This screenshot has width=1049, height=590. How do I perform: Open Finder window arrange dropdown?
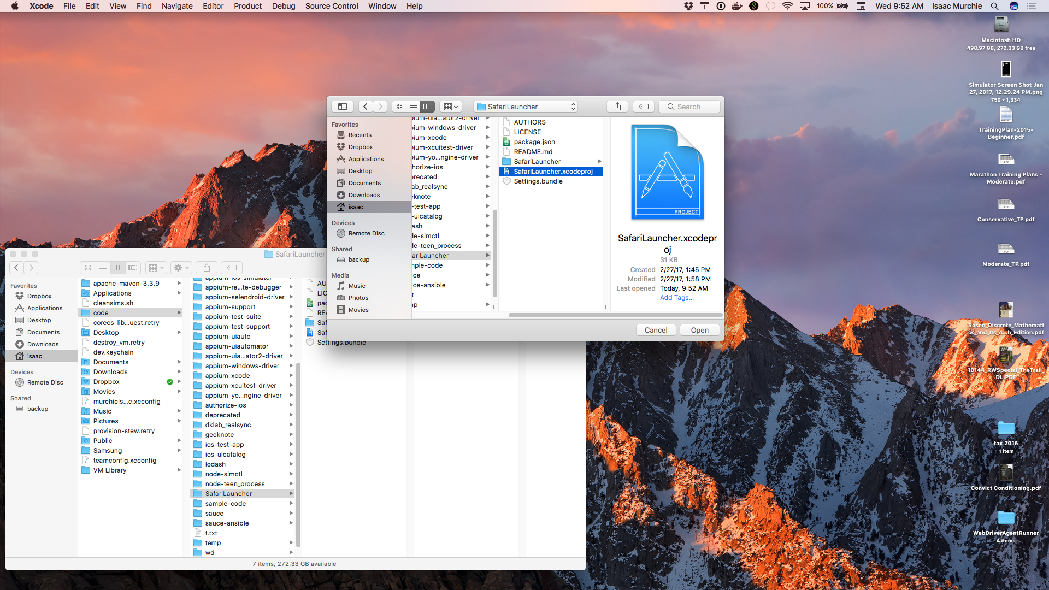pos(156,268)
